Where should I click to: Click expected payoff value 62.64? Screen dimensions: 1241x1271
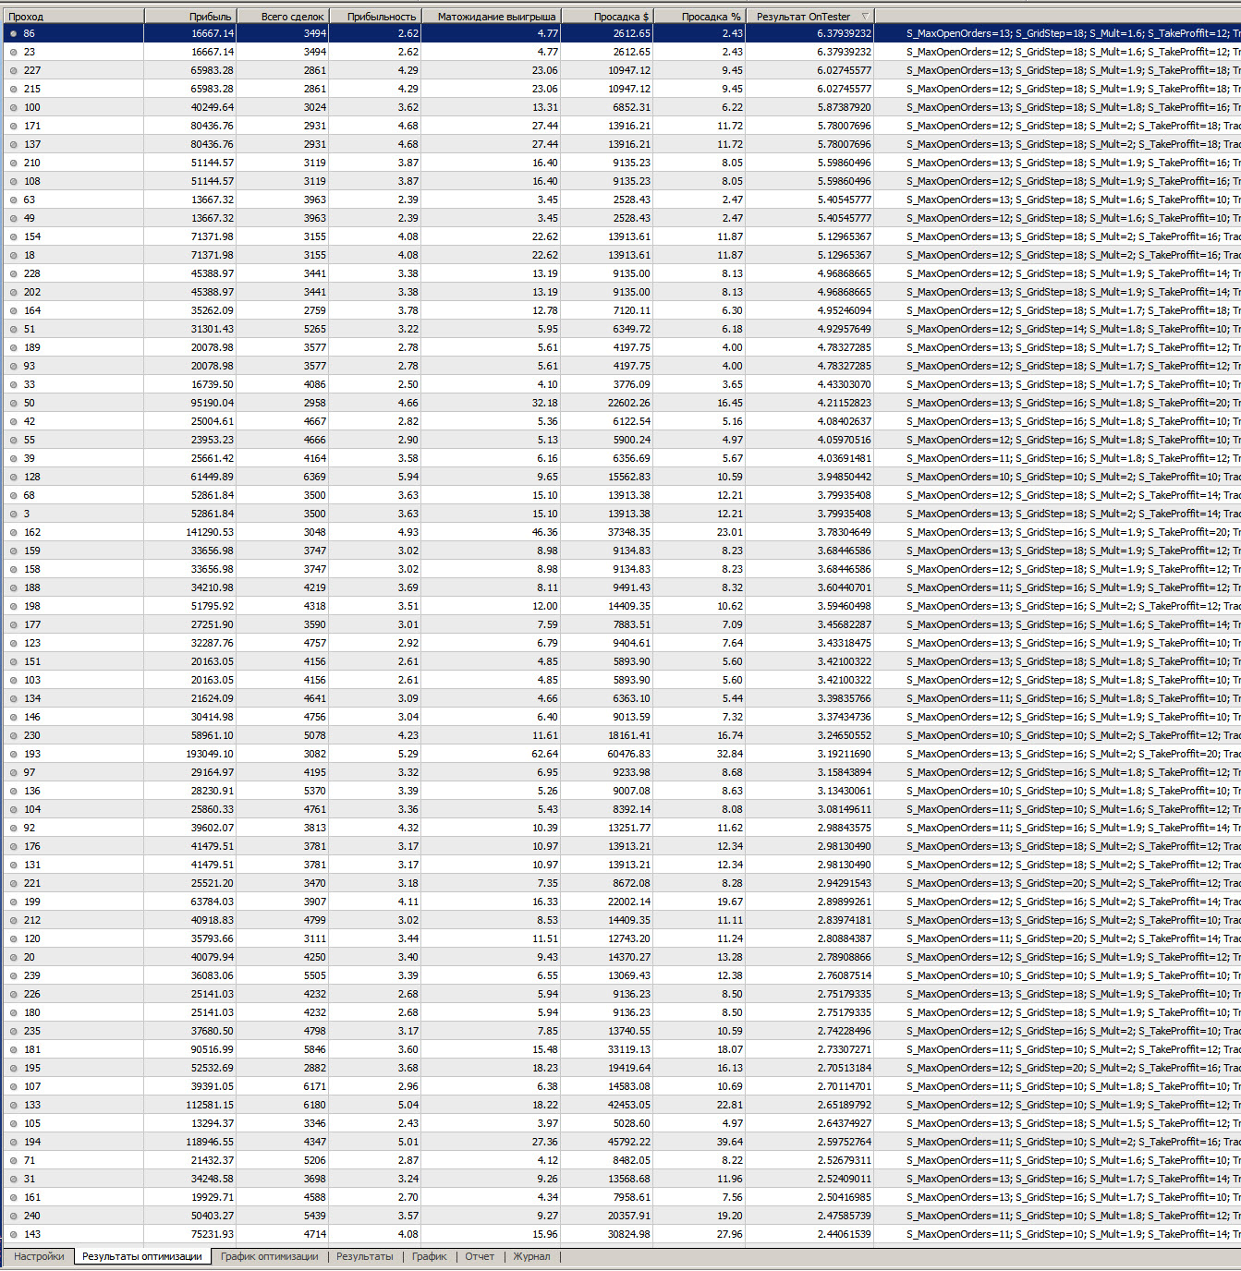point(545,754)
